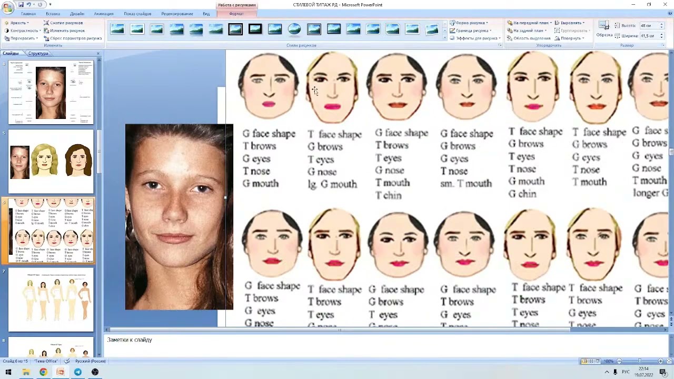Switch to Слайды panel tab
Image resolution: width=674 pixels, height=379 pixels.
(11, 53)
